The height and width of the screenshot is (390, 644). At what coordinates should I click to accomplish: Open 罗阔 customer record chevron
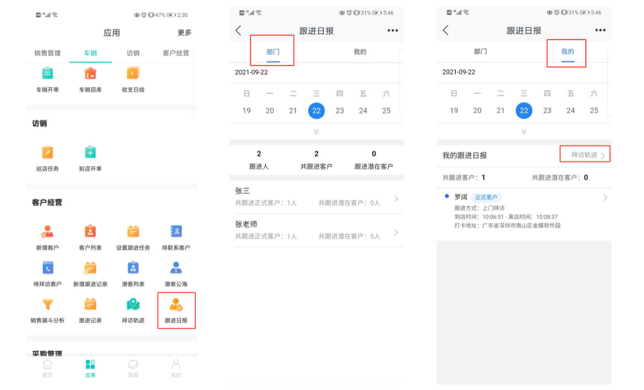click(604, 198)
